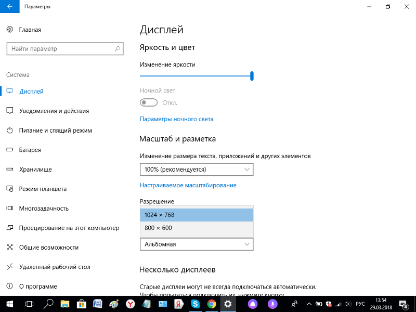Open Microsoft Word from the taskbar
416x312 pixels.
98,304
